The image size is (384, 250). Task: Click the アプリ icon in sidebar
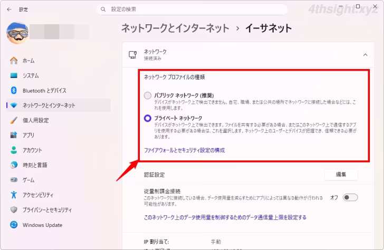(x=14, y=135)
